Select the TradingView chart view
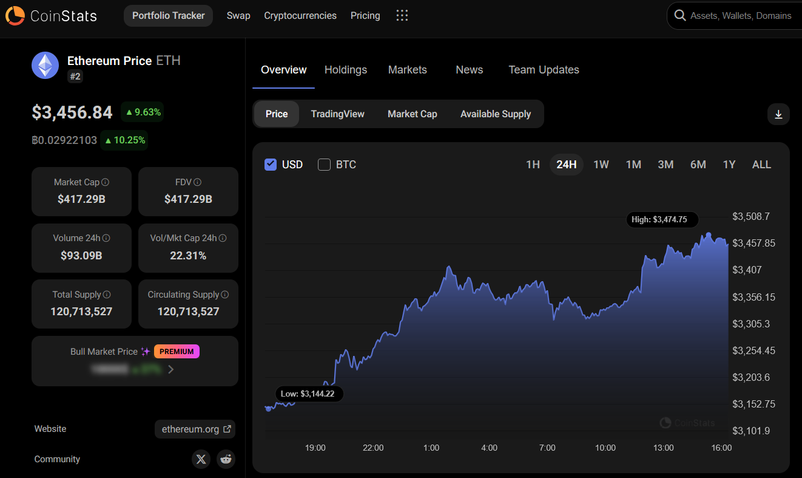 [x=337, y=114]
